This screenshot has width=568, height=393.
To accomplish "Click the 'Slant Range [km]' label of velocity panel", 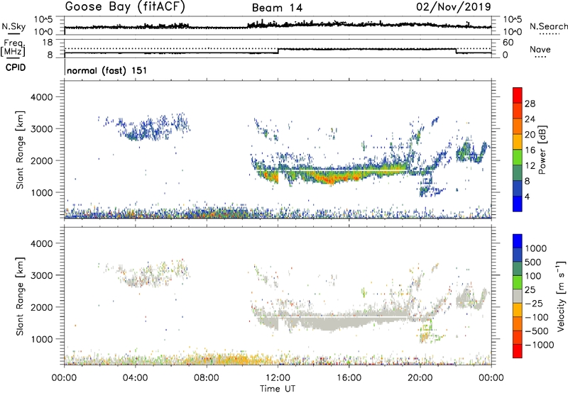I will click(20, 296).
